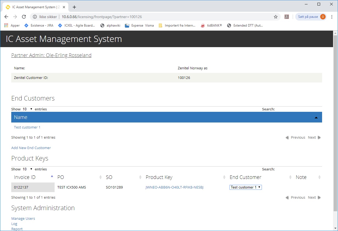This screenshot has height=231, width=338.
Task: Open the Existence - JIRA bookmark
Action: click(x=39, y=25)
